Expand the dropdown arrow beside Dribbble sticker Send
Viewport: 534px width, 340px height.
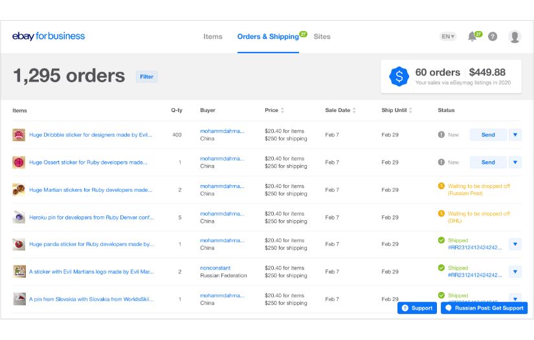click(515, 135)
